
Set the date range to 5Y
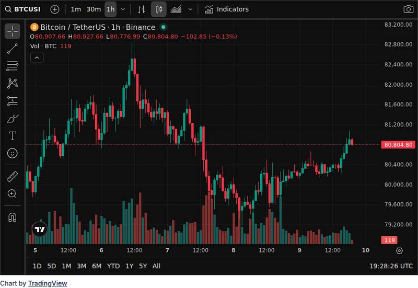click(x=143, y=266)
